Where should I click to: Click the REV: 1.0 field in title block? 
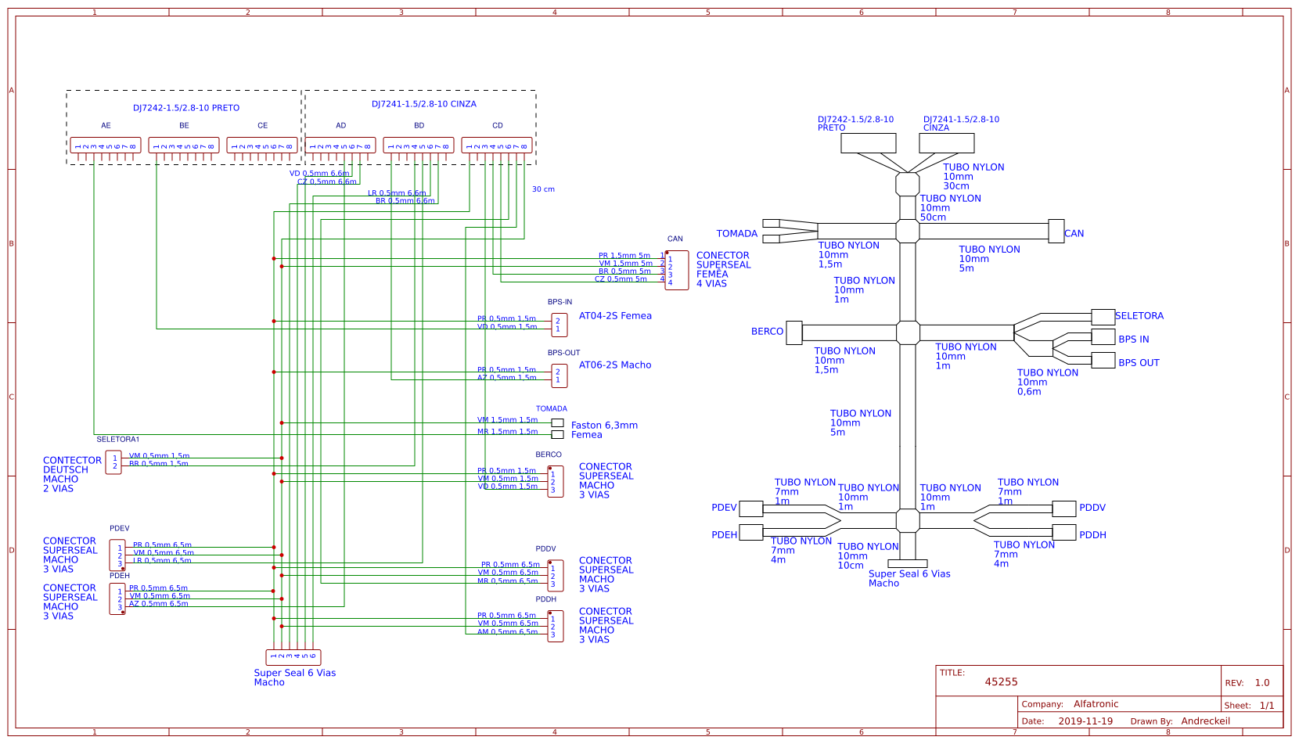point(1249,681)
